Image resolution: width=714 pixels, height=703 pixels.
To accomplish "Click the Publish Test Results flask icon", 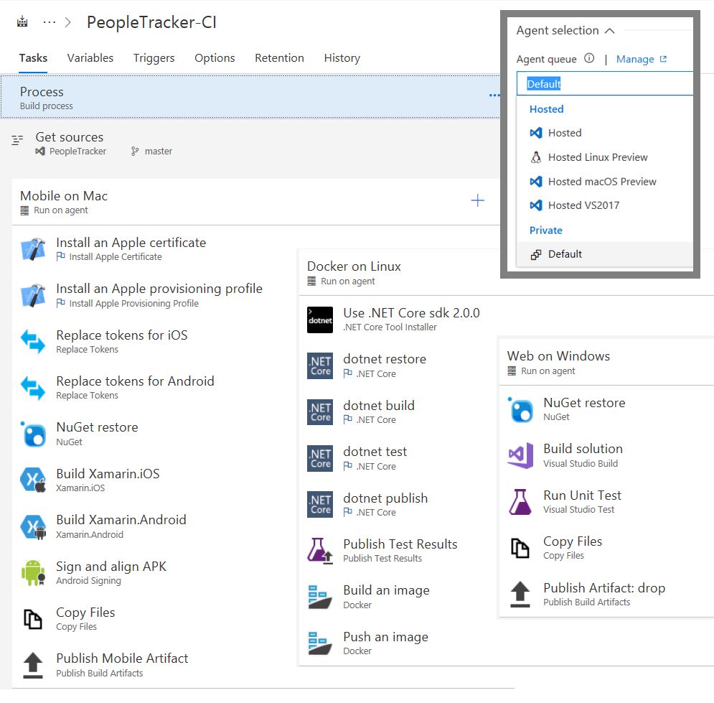I will (x=319, y=550).
